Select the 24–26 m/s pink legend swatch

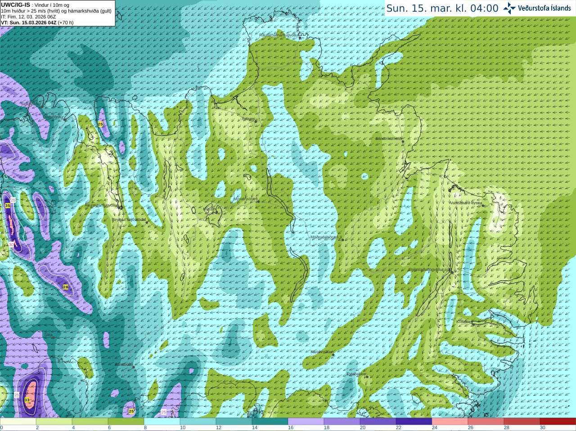click(450, 422)
